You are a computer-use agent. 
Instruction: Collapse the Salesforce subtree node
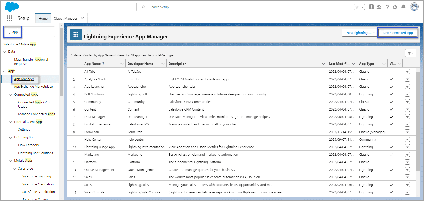pos(14,169)
